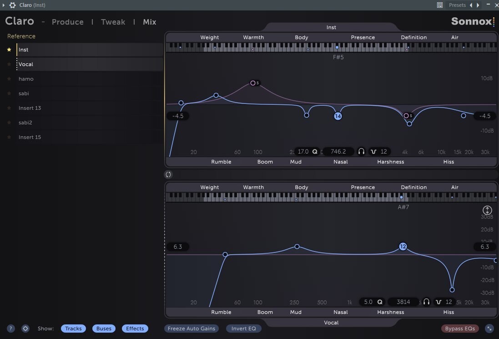
Task: Solo the 3814 band with headphones icon
Action: pos(426,302)
